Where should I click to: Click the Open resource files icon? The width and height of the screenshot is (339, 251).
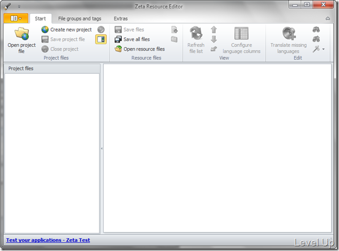point(118,49)
